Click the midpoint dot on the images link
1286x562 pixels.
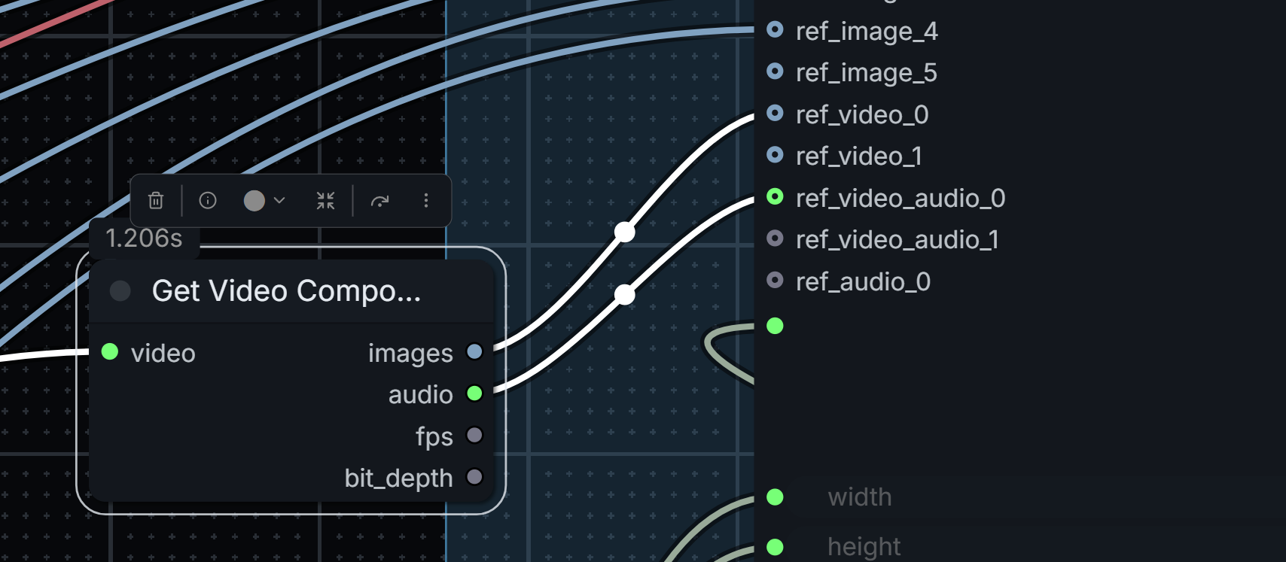coord(624,232)
